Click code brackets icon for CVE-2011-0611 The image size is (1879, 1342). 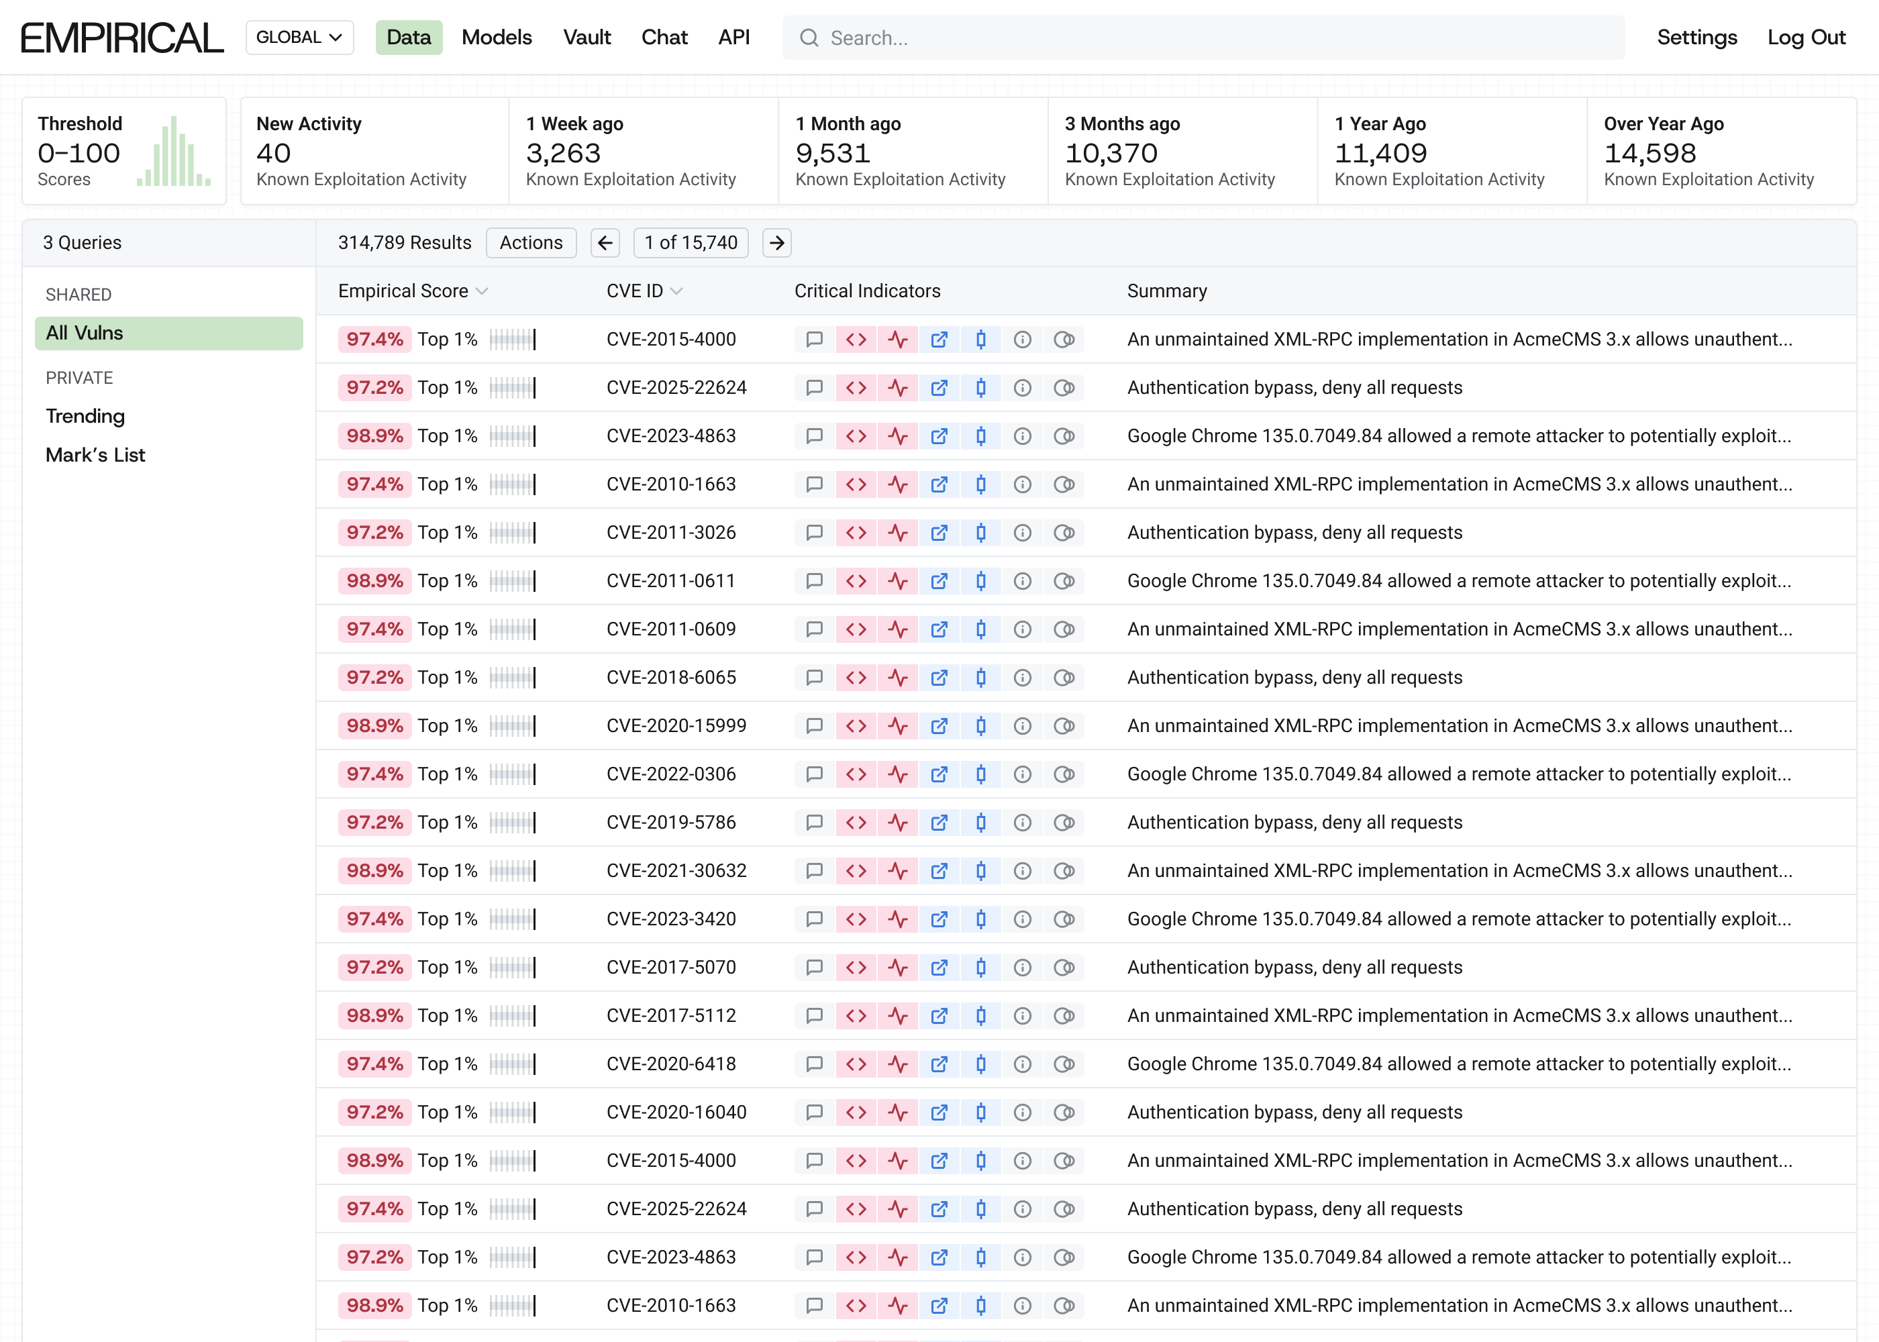click(x=856, y=581)
